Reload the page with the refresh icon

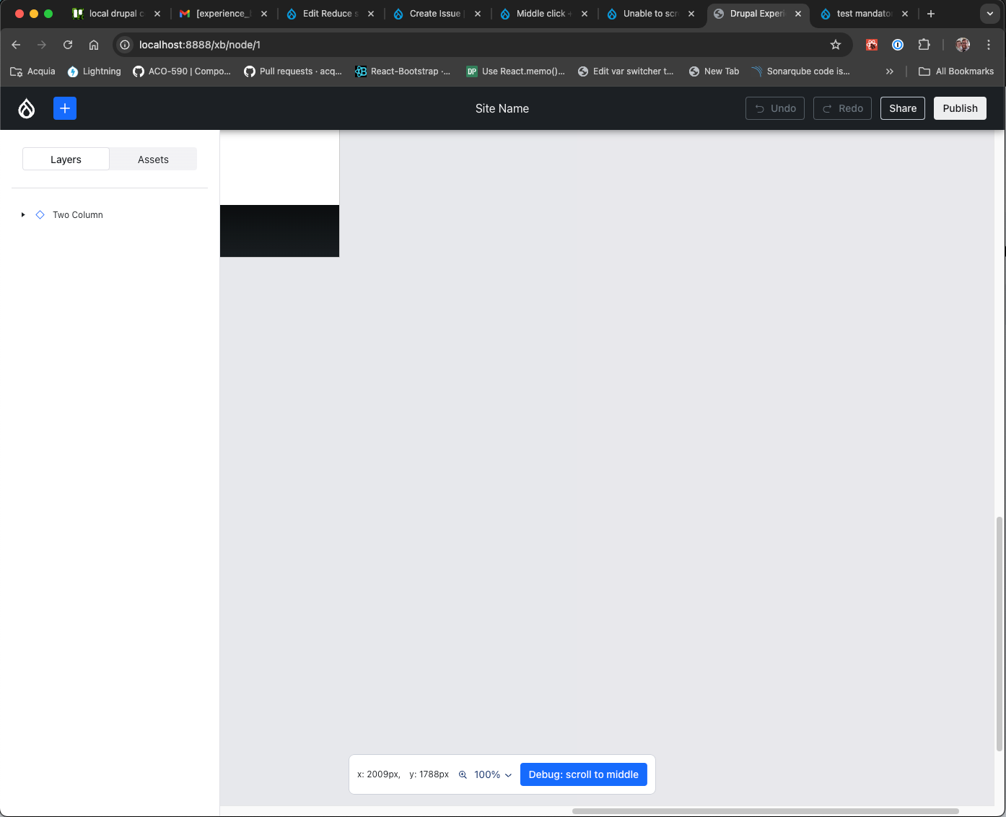[68, 44]
